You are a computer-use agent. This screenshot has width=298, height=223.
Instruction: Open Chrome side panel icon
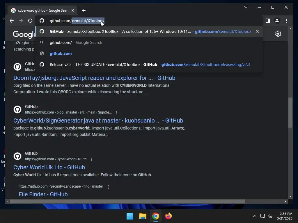coord(268,21)
